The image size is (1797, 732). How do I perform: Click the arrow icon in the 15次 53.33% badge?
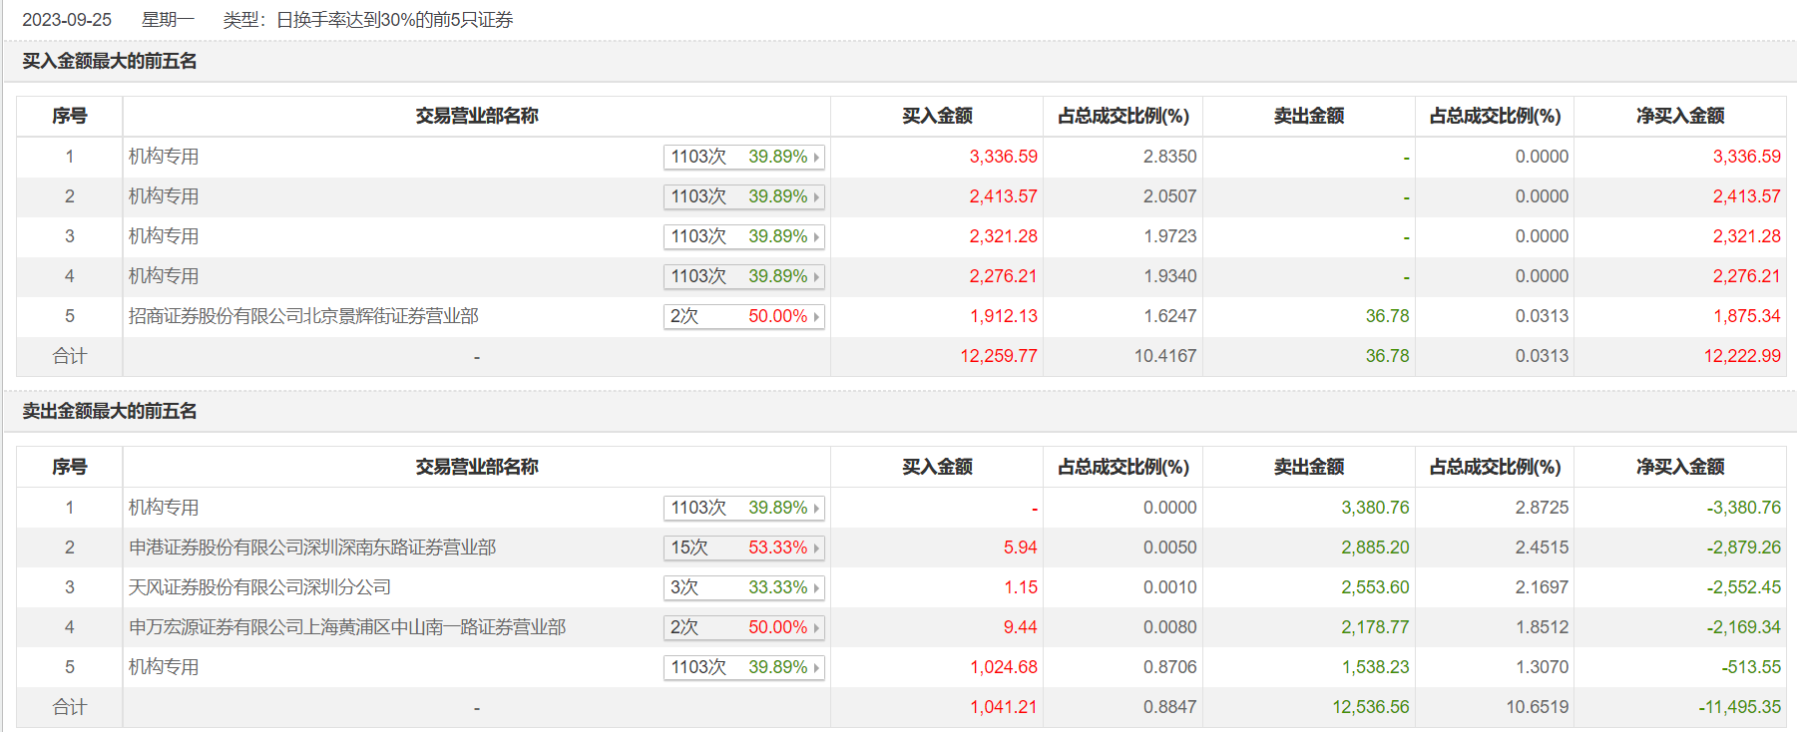[x=816, y=549]
